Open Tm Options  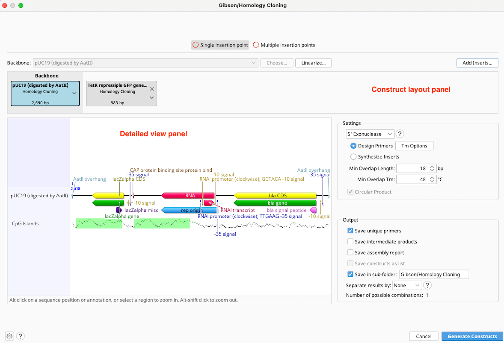(414, 146)
